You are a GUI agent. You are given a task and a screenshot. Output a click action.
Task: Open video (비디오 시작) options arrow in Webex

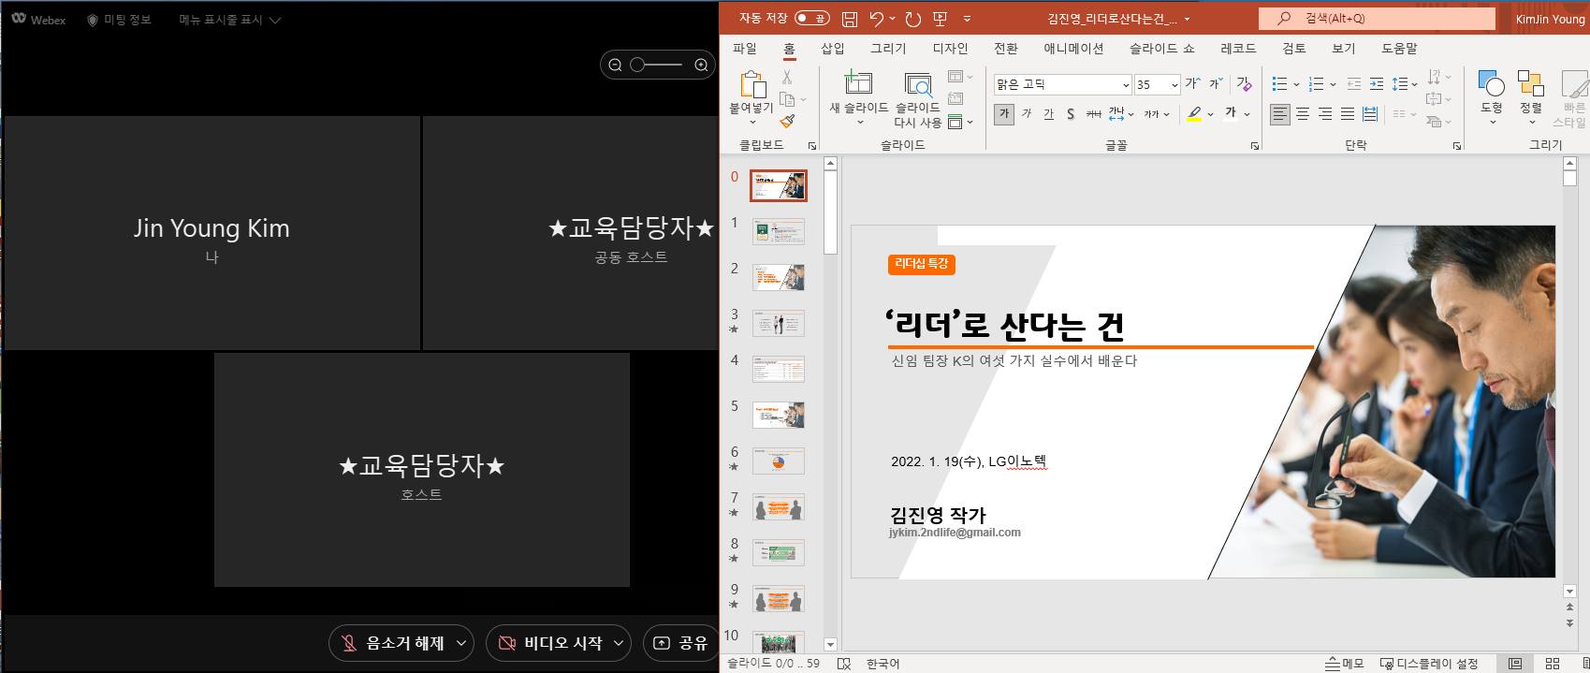[x=619, y=643]
